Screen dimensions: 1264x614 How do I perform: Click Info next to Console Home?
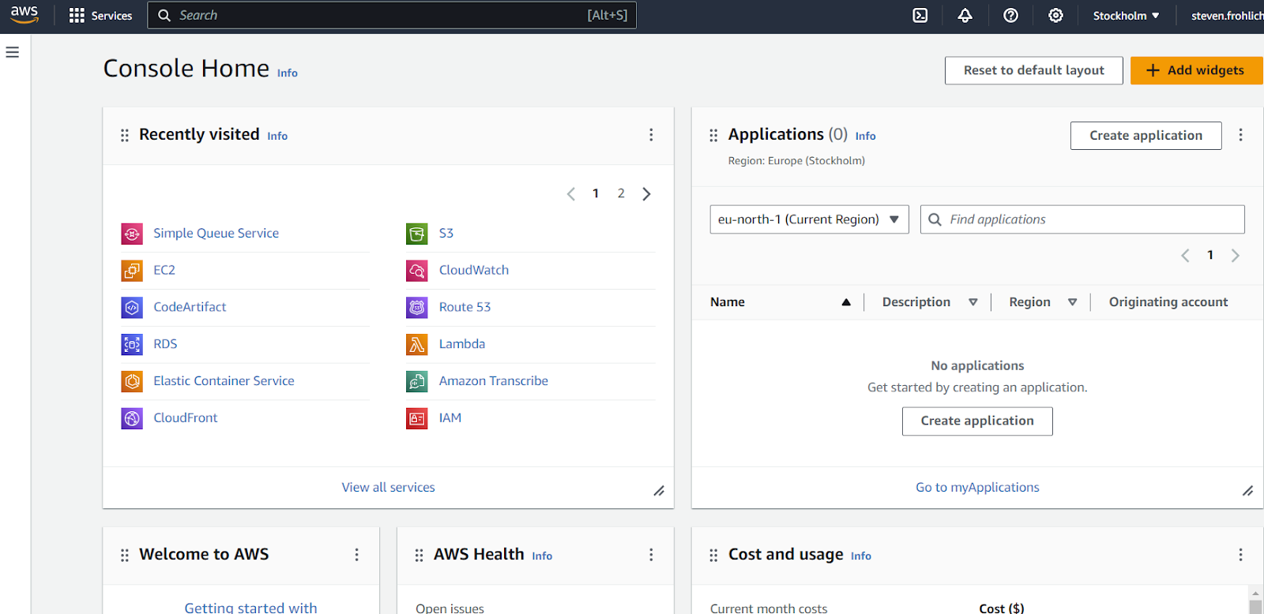[288, 73]
